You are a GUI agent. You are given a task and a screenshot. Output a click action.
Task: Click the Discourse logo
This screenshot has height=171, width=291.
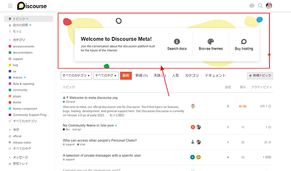pos(32,6)
